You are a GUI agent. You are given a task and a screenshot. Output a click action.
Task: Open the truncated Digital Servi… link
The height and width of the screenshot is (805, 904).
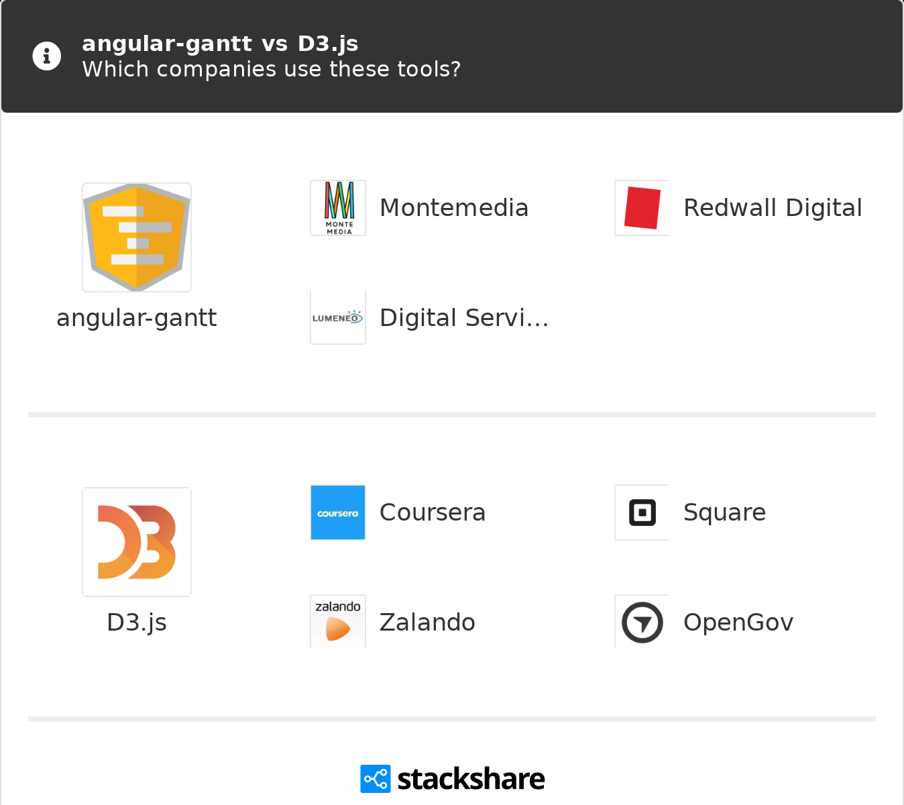tap(464, 318)
